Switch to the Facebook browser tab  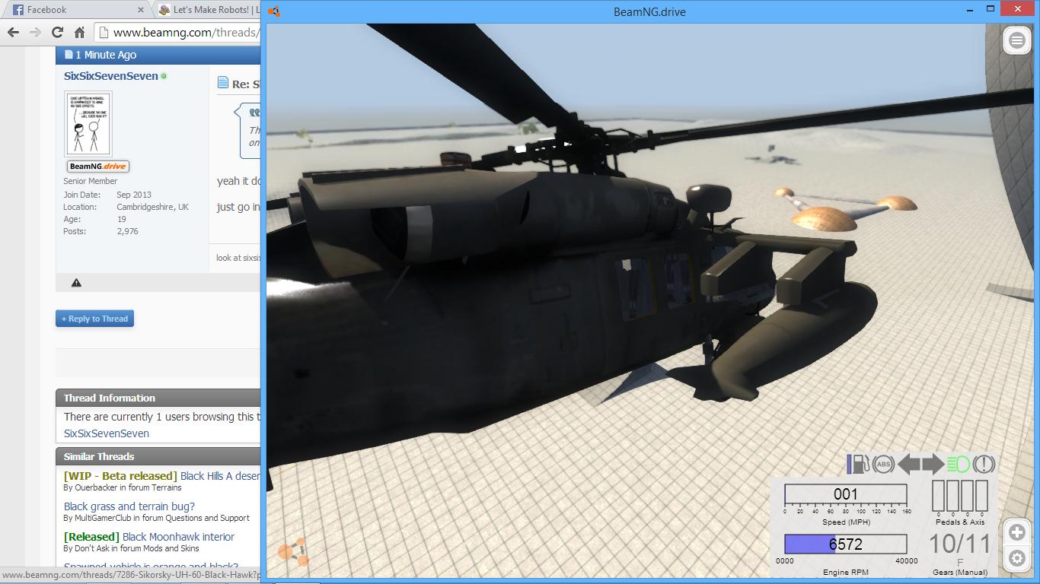tap(76, 10)
